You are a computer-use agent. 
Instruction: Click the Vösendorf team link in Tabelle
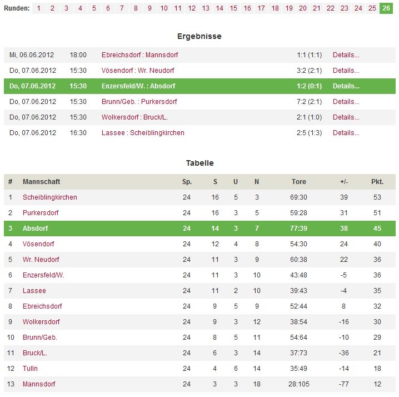click(x=38, y=244)
